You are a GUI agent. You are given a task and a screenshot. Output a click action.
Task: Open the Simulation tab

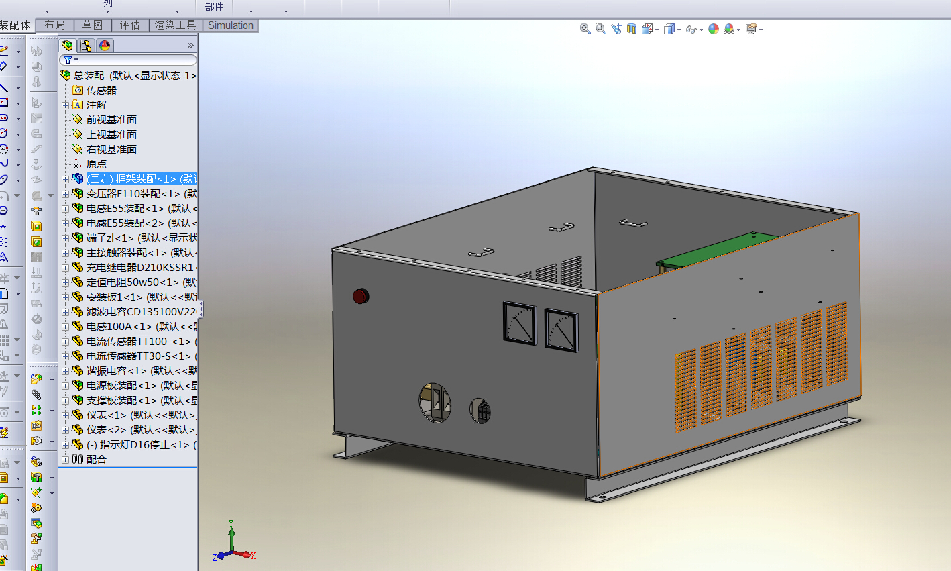231,25
